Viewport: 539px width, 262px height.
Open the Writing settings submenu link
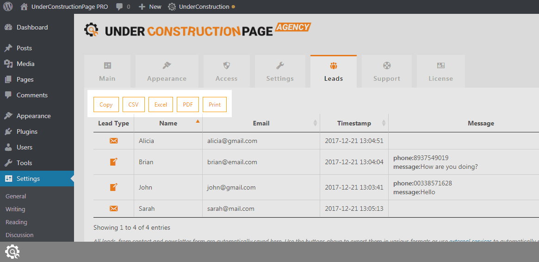[x=15, y=209]
